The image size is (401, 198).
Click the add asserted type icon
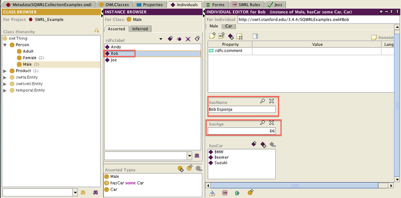point(180,169)
